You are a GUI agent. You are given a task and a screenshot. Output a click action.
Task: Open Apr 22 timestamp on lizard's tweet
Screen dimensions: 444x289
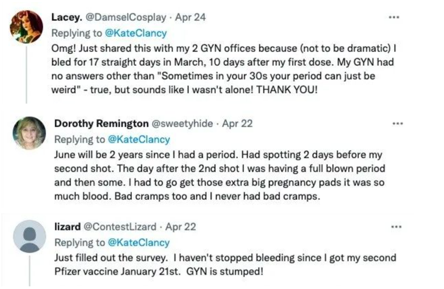pyautogui.click(x=181, y=227)
